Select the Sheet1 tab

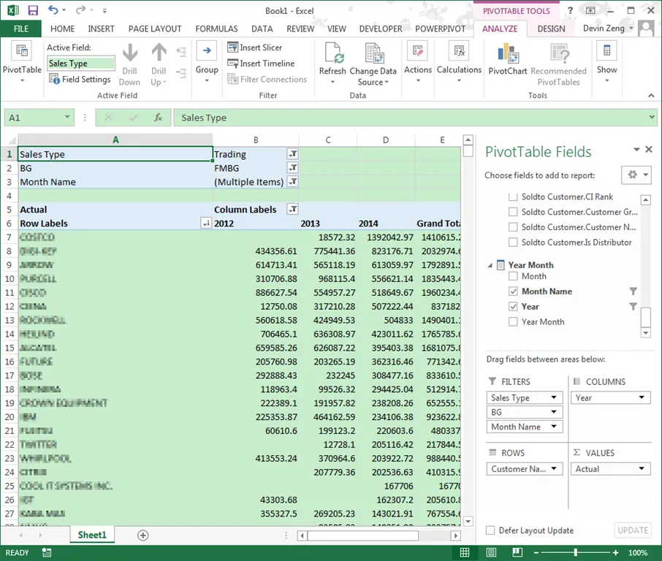click(x=92, y=535)
